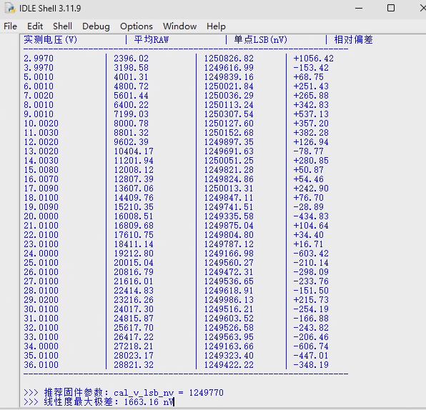426x410 pixels.
Task: Open the Window menu
Action: coord(179,26)
